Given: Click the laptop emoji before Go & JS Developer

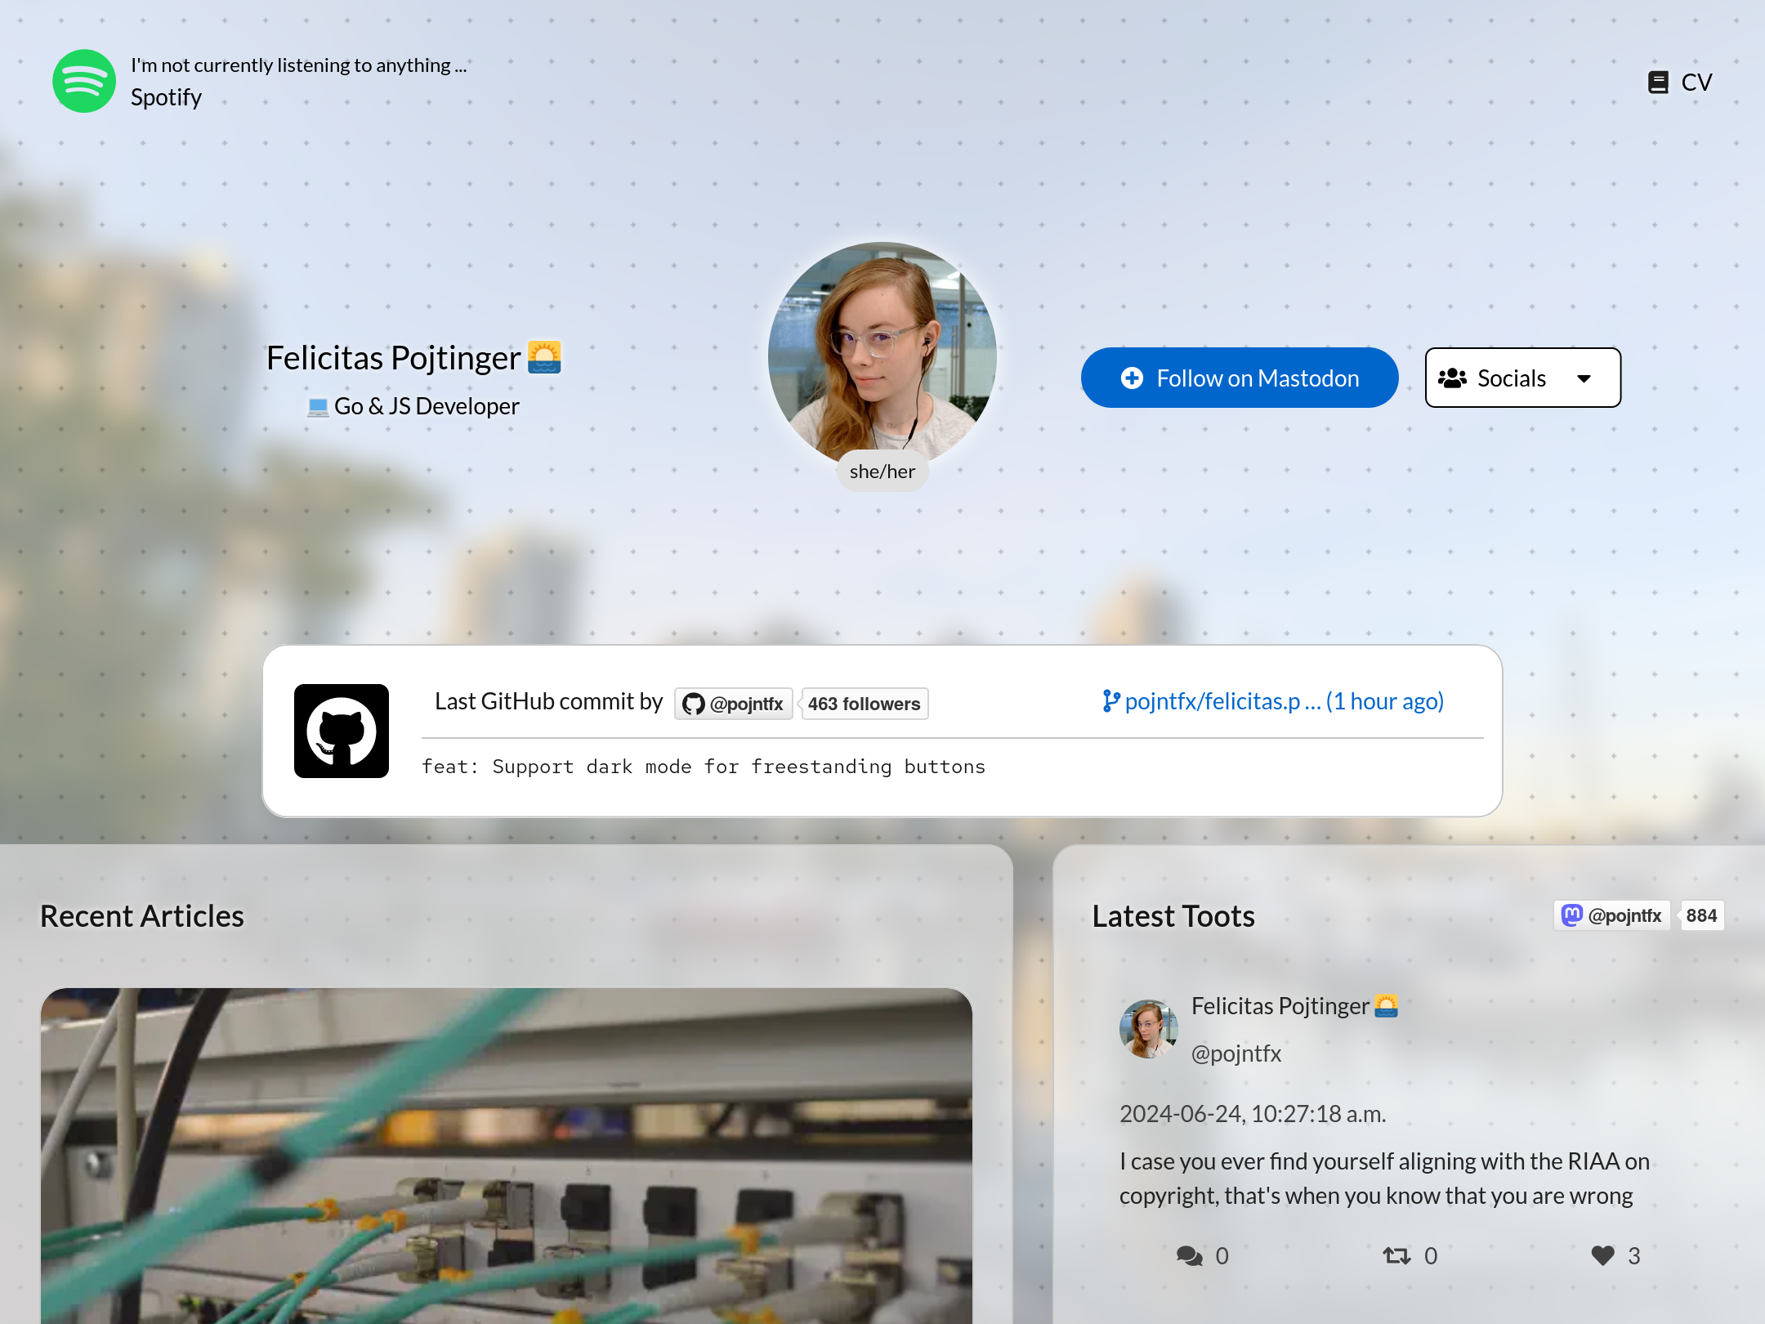Looking at the screenshot, I should click(x=318, y=406).
